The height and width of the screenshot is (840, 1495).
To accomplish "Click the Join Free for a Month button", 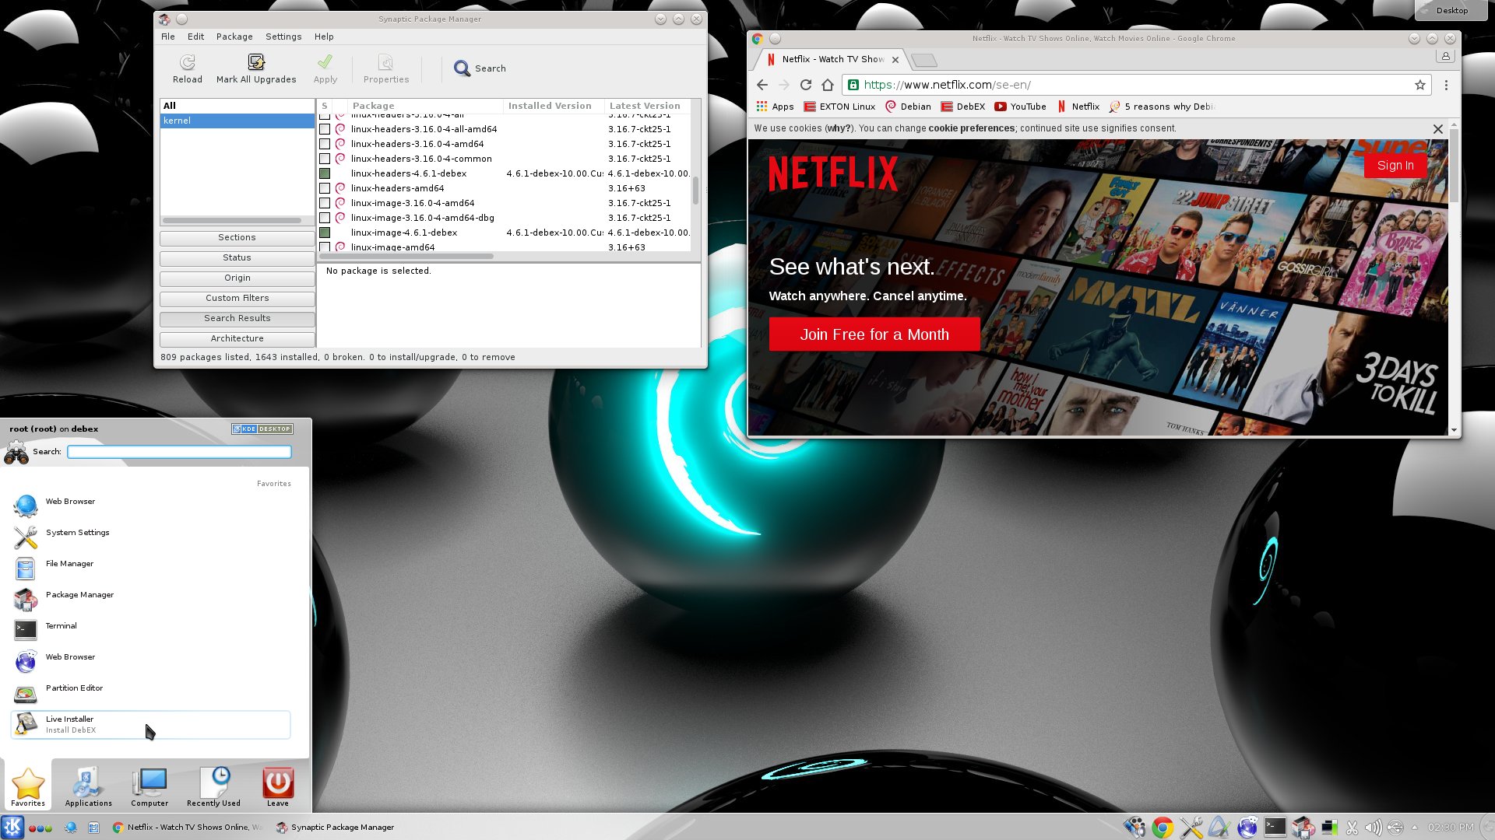I will [x=874, y=334].
